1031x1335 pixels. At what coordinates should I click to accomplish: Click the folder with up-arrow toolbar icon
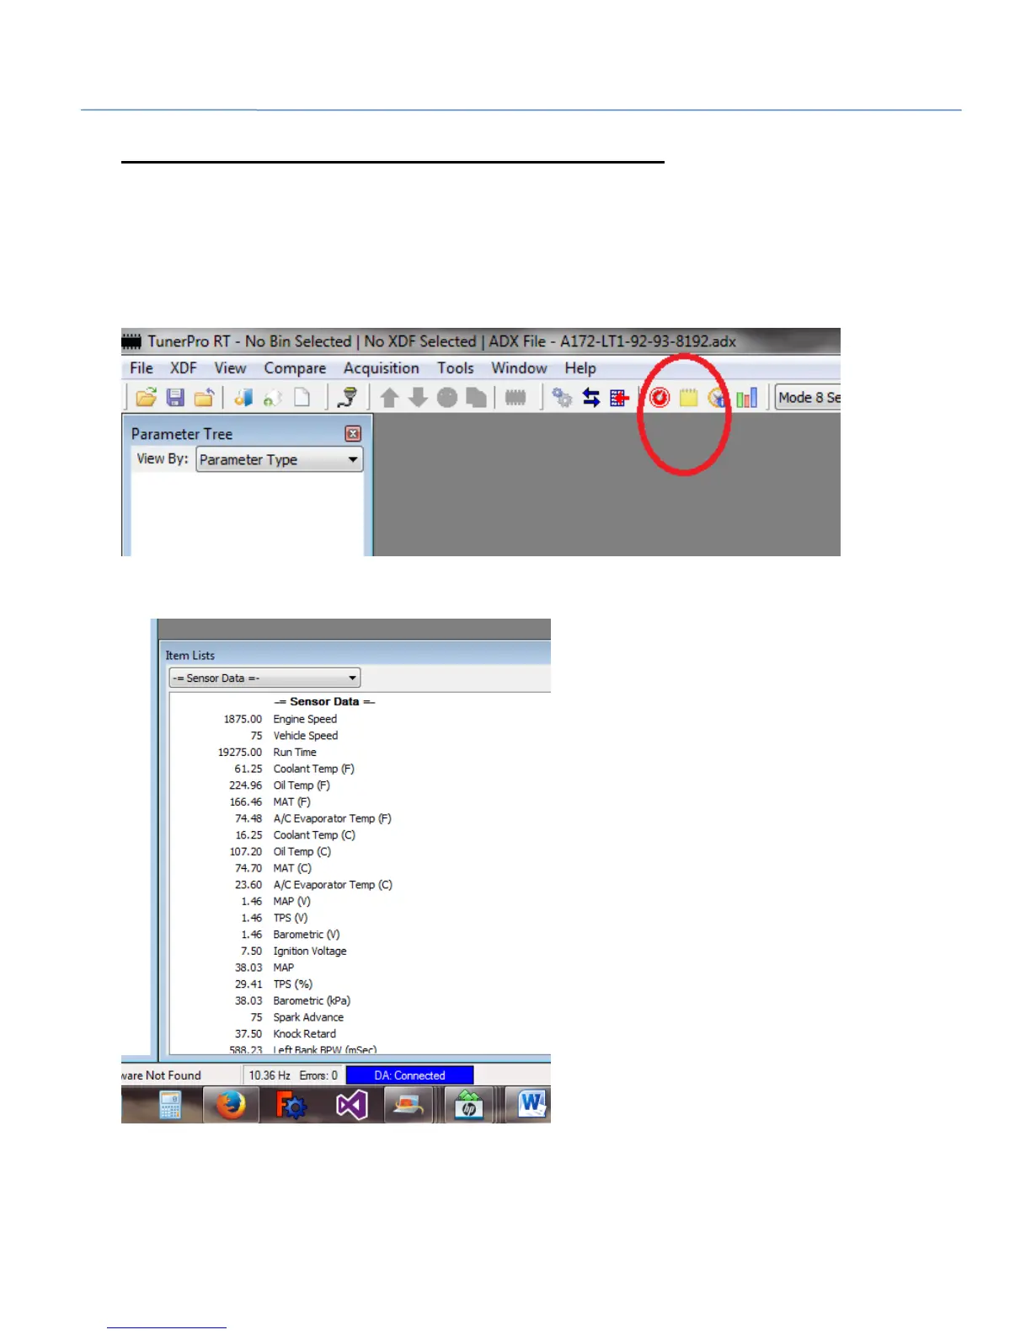click(x=204, y=398)
